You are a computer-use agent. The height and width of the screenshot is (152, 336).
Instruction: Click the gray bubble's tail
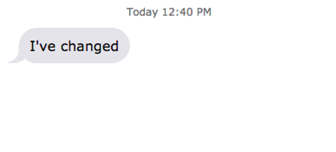pyautogui.click(x=15, y=59)
